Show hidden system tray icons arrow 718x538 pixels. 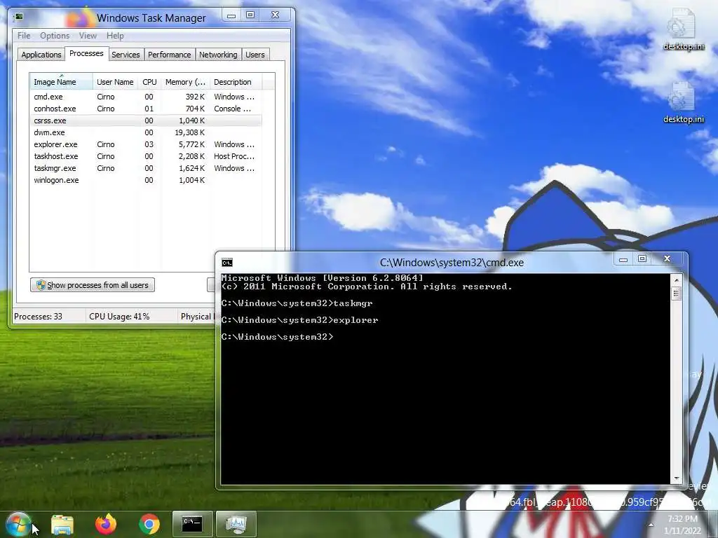pyautogui.click(x=650, y=524)
